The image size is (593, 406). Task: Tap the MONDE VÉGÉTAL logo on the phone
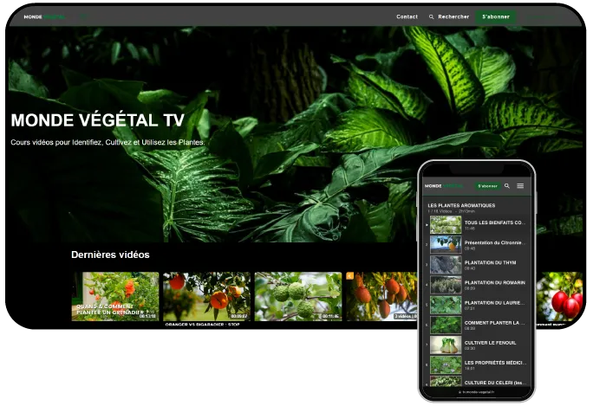(444, 186)
